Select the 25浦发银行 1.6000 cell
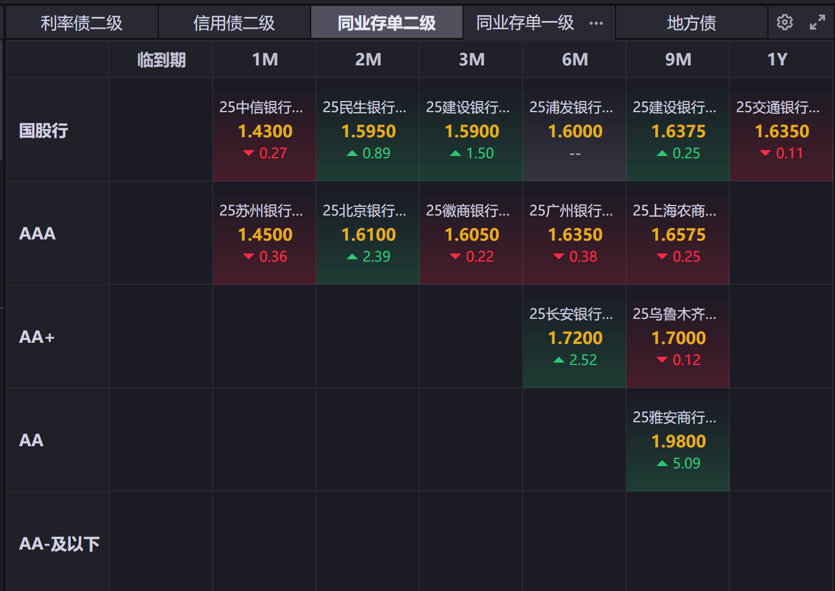The height and width of the screenshot is (591, 835). click(575, 130)
